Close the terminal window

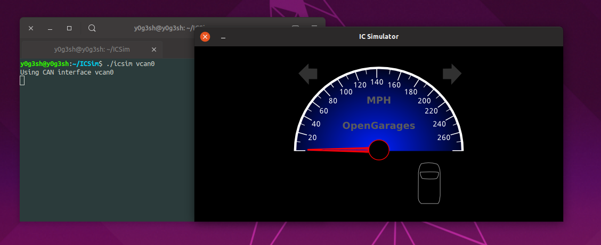(31, 28)
